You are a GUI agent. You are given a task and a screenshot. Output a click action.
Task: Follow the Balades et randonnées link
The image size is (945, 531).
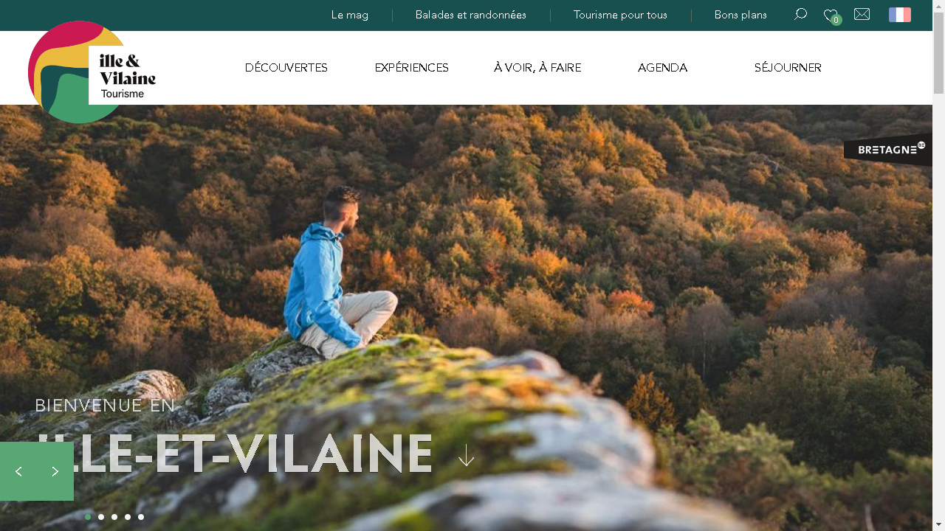[471, 15]
